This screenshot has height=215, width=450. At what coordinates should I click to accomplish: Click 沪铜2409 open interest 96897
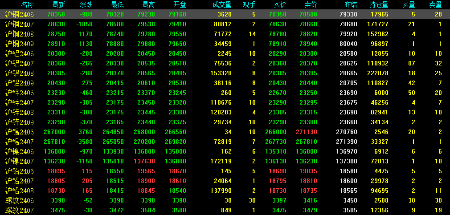click(380, 44)
